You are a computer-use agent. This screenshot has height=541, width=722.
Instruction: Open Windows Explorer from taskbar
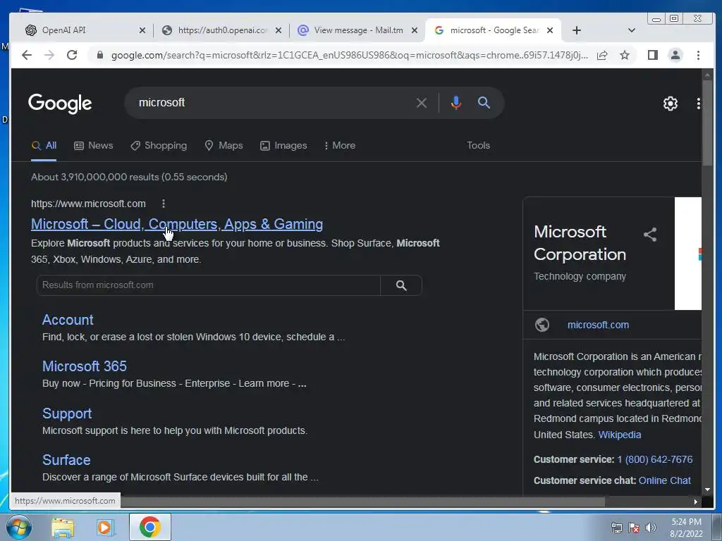63,527
